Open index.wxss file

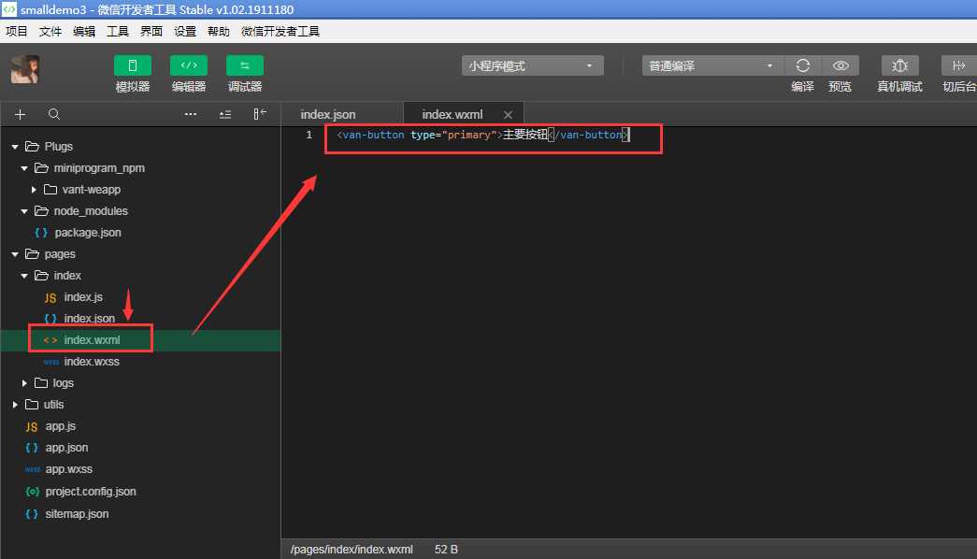coord(92,362)
